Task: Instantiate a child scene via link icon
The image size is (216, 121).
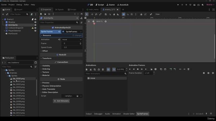Action: click(x=7, y=14)
